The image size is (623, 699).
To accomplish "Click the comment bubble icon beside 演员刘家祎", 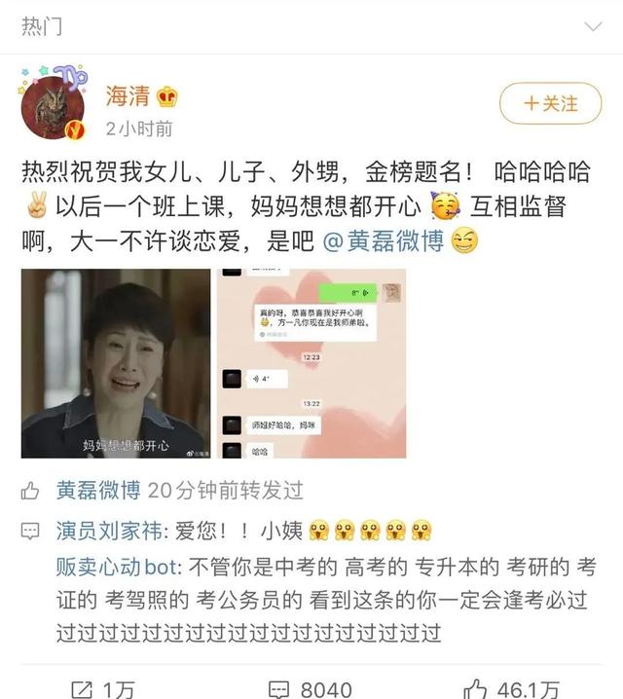I will coord(30,531).
